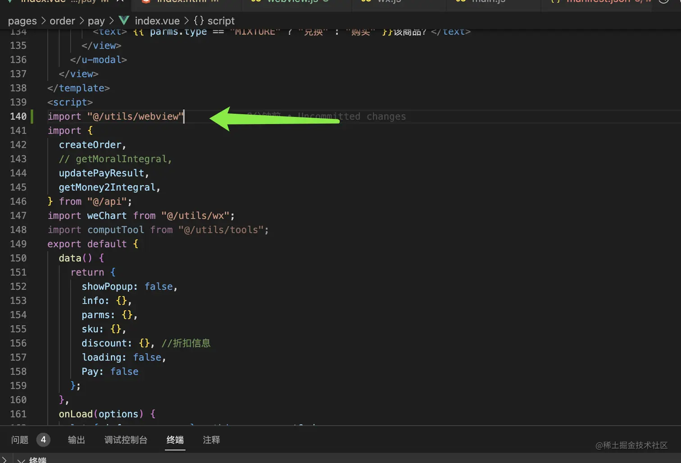The image size is (681, 463).
Task: Click the "export default" statement
Action: click(87, 244)
